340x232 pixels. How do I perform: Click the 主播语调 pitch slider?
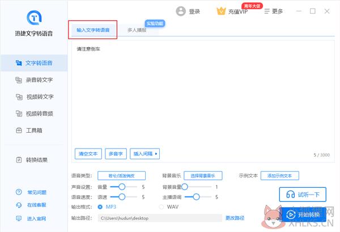pos(198,197)
